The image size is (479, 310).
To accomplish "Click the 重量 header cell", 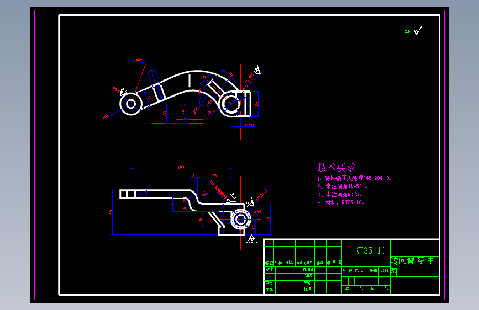I will pyautogui.click(x=373, y=271).
